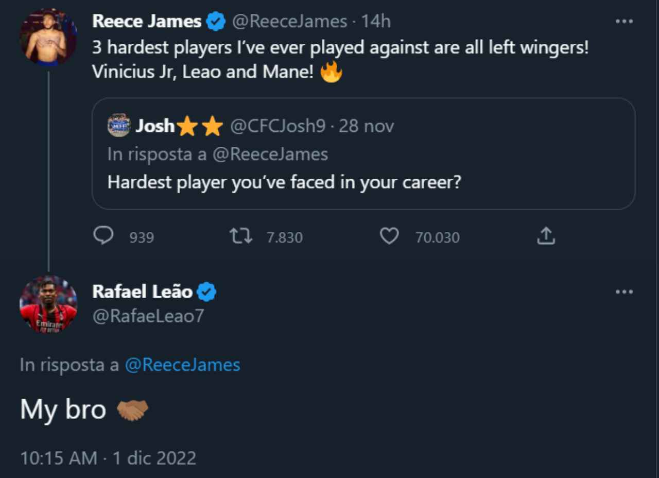This screenshot has height=478, width=659.
Task: Open the share icon under the quoted tweet
Action: tap(545, 236)
